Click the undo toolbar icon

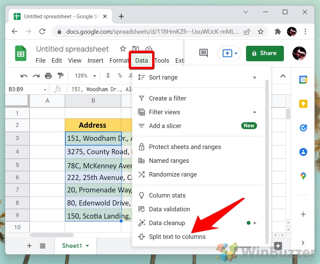click(x=24, y=76)
